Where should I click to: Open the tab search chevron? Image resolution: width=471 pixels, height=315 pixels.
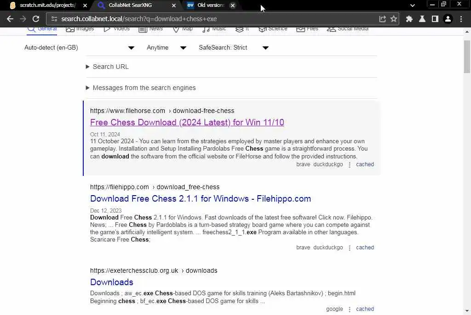[413, 5]
